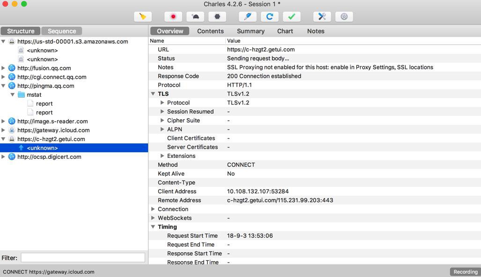Click the lock icon beside gateway.icloud.com
Viewport: 481px width, 277px height.
tap(12, 130)
